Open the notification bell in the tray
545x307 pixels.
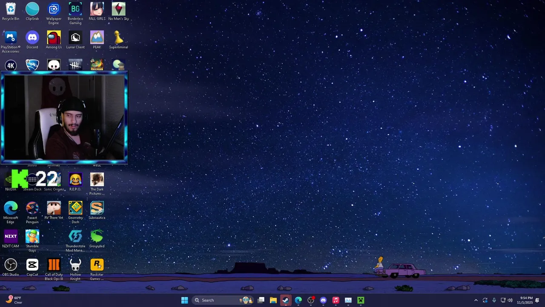point(537,300)
